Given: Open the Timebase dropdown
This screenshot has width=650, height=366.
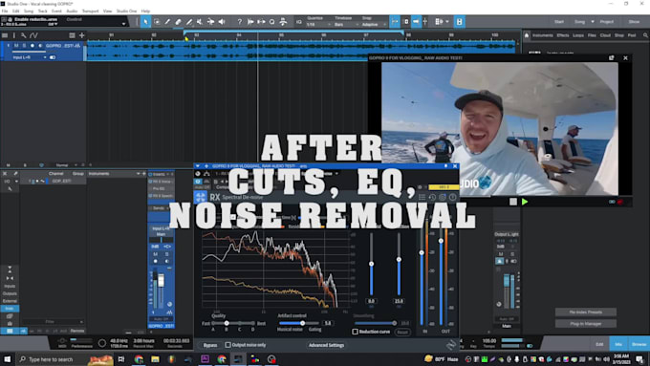Looking at the screenshot, I should [346, 25].
